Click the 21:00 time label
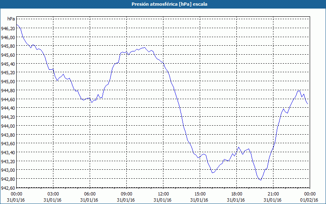The height and width of the screenshot is (204, 326). 273,194
